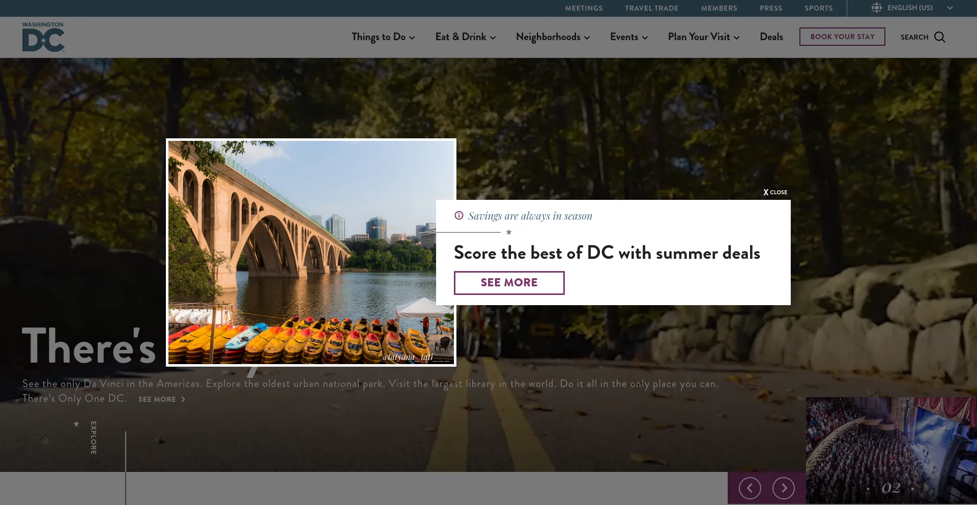977x505 pixels.
Task: Click the Washington DC logo
Action: pos(43,37)
